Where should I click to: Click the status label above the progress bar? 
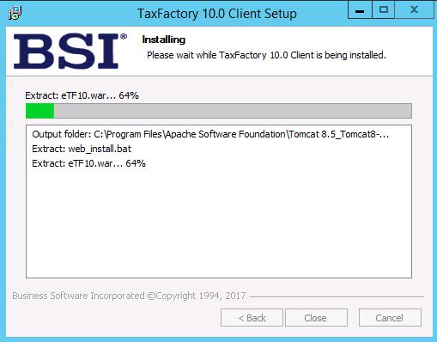coord(82,95)
